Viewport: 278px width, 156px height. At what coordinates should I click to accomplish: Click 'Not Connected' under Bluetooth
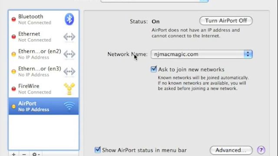point(35,23)
